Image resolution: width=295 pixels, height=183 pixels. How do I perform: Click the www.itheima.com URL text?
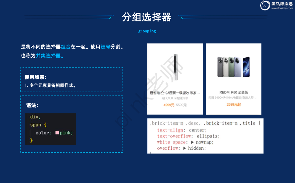(282, 8)
